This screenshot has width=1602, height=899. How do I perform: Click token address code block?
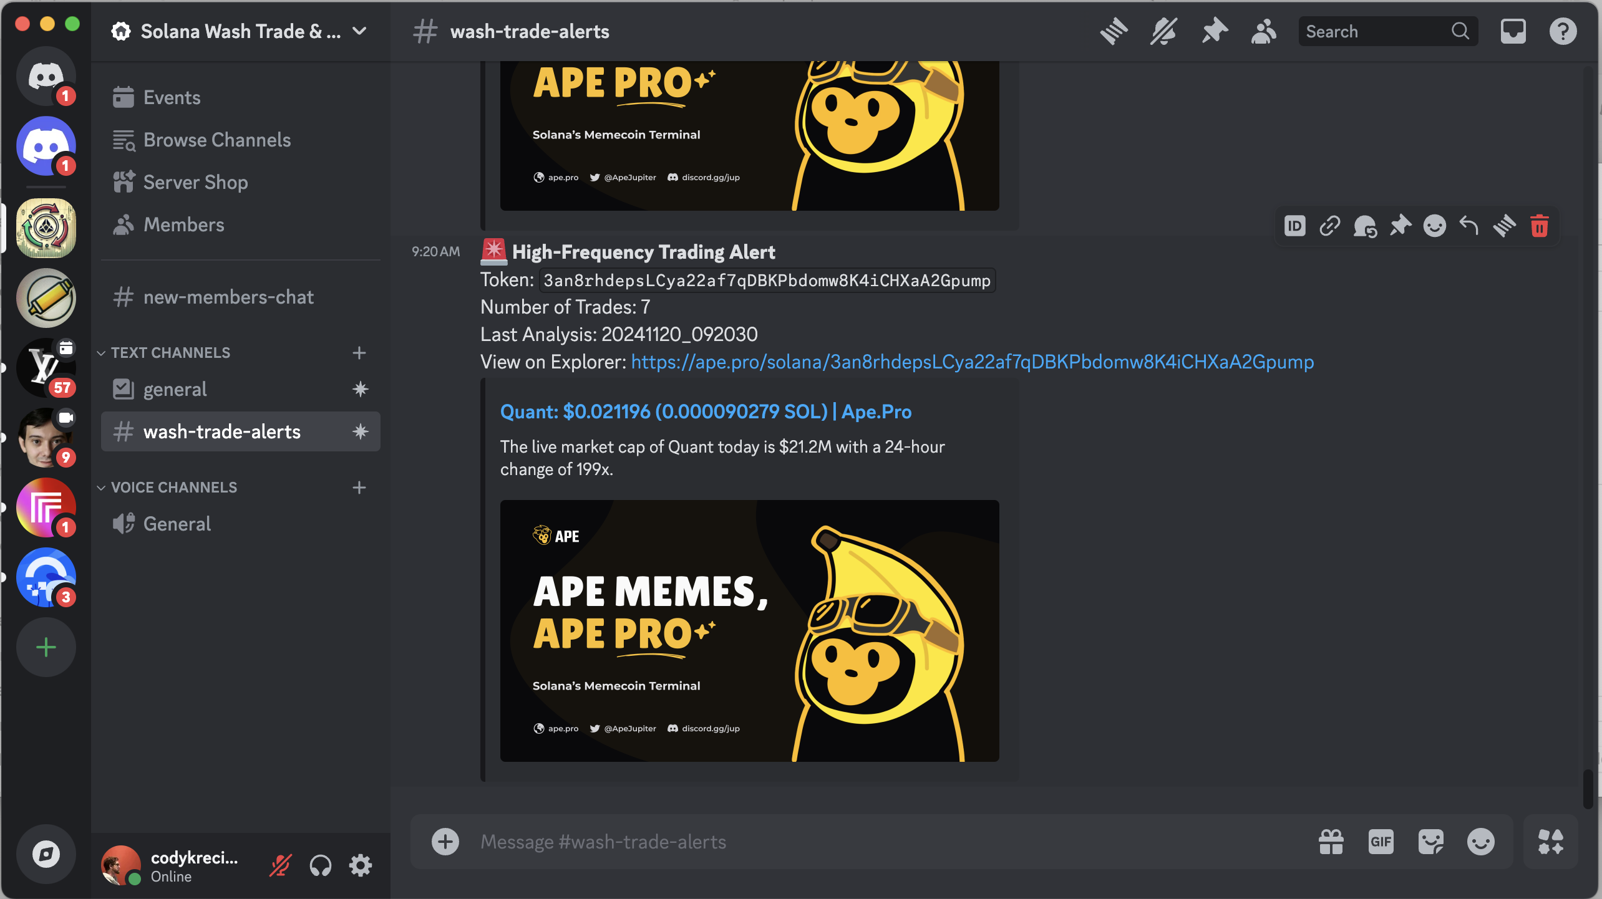[767, 281]
